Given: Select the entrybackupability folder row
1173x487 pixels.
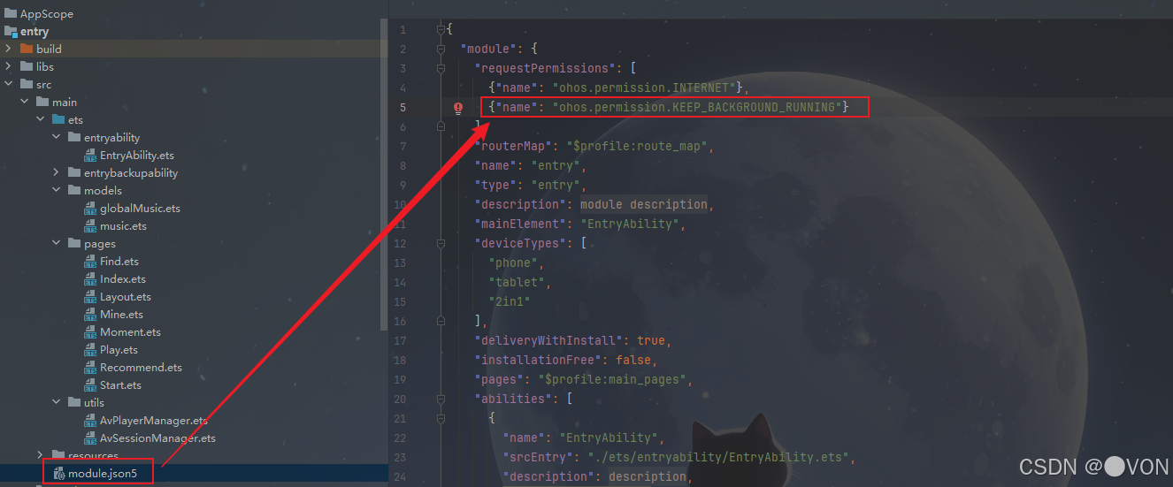Looking at the screenshot, I should coord(190,172).
